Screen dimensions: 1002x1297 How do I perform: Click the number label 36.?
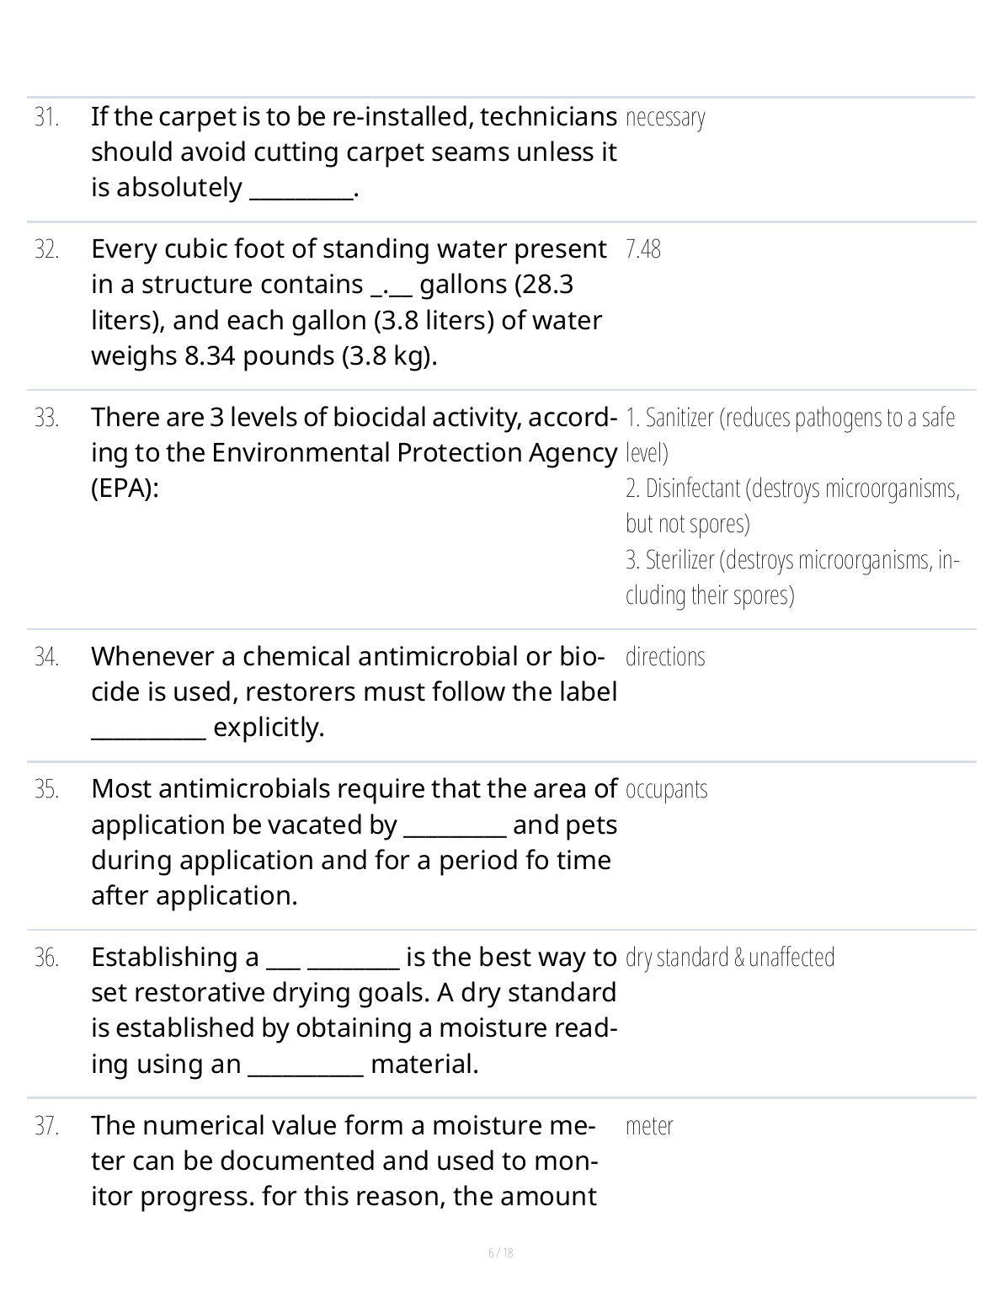(x=47, y=958)
